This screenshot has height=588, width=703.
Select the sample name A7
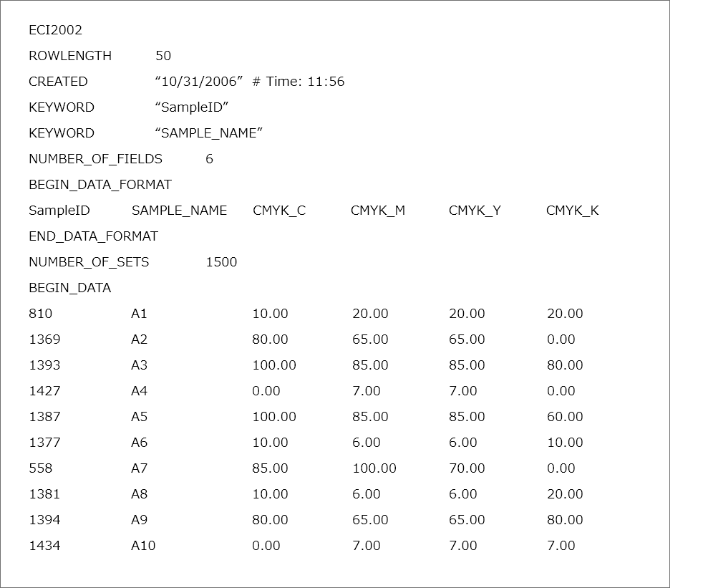139,468
